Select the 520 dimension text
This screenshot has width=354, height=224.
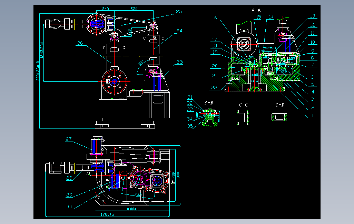click(134, 9)
